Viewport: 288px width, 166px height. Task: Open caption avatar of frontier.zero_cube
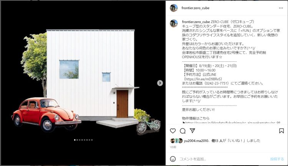click(174, 23)
